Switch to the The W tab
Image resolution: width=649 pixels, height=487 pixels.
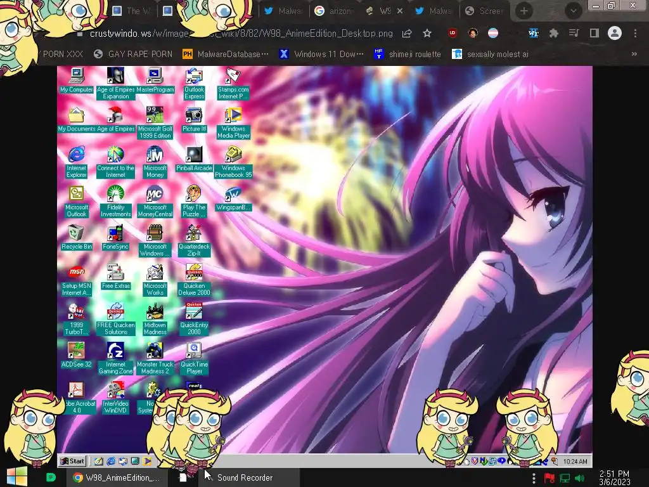click(132, 11)
